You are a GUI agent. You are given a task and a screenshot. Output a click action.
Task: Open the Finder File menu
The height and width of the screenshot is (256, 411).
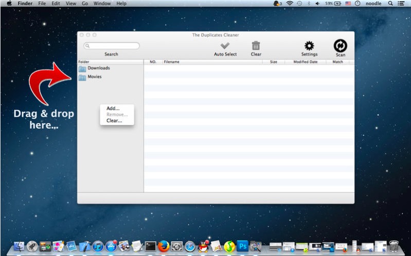[x=42, y=4]
